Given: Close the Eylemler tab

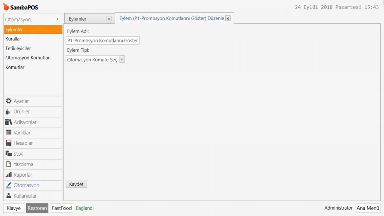Looking at the screenshot, I should click(109, 19).
